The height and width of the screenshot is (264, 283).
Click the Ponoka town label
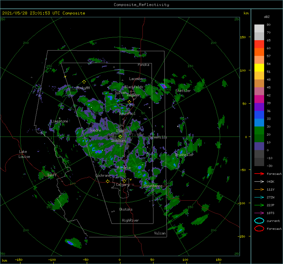point(143,65)
